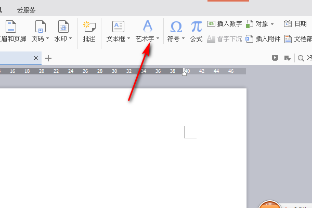The width and height of the screenshot is (312, 208).
Task: Click the 对象 object button
Action: 257,24
